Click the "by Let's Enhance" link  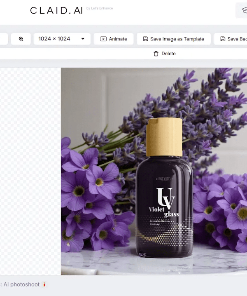coord(100,8)
